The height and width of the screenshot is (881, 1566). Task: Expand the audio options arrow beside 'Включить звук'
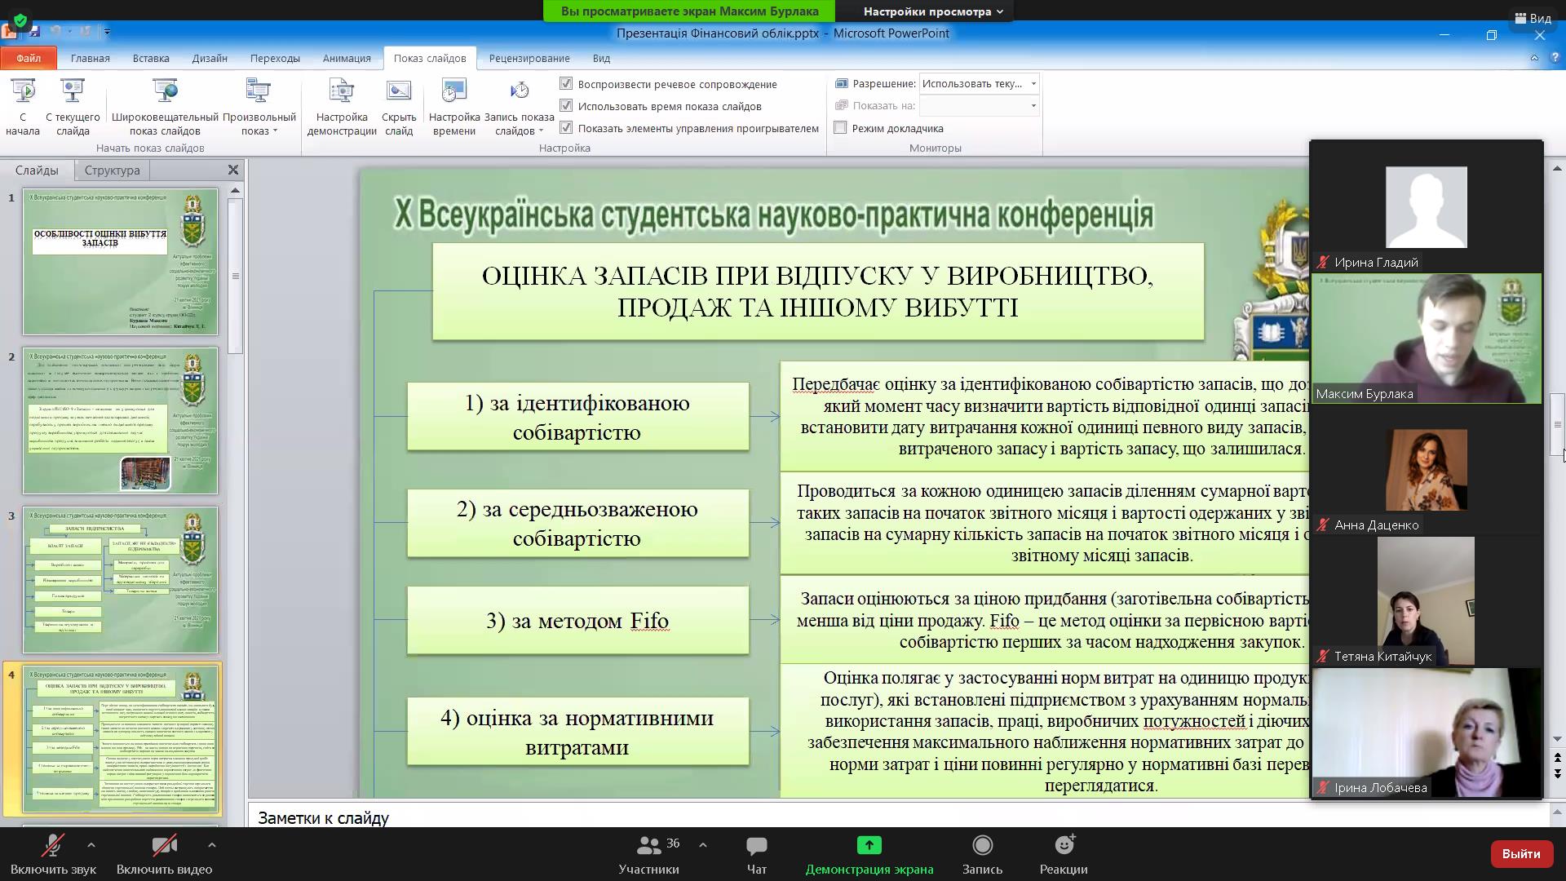pyautogui.click(x=91, y=845)
